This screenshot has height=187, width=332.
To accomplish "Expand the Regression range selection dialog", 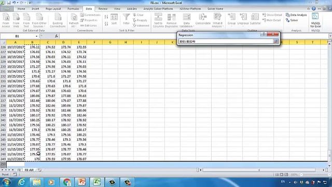I will coord(275,42).
